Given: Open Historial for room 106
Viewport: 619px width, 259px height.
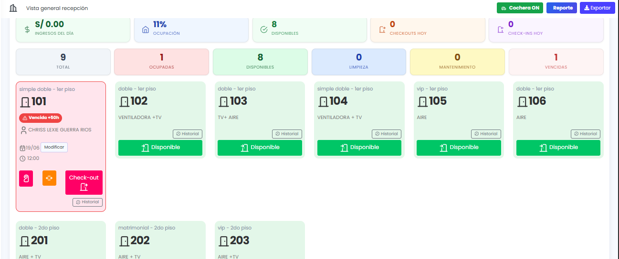Looking at the screenshot, I should 586,134.
